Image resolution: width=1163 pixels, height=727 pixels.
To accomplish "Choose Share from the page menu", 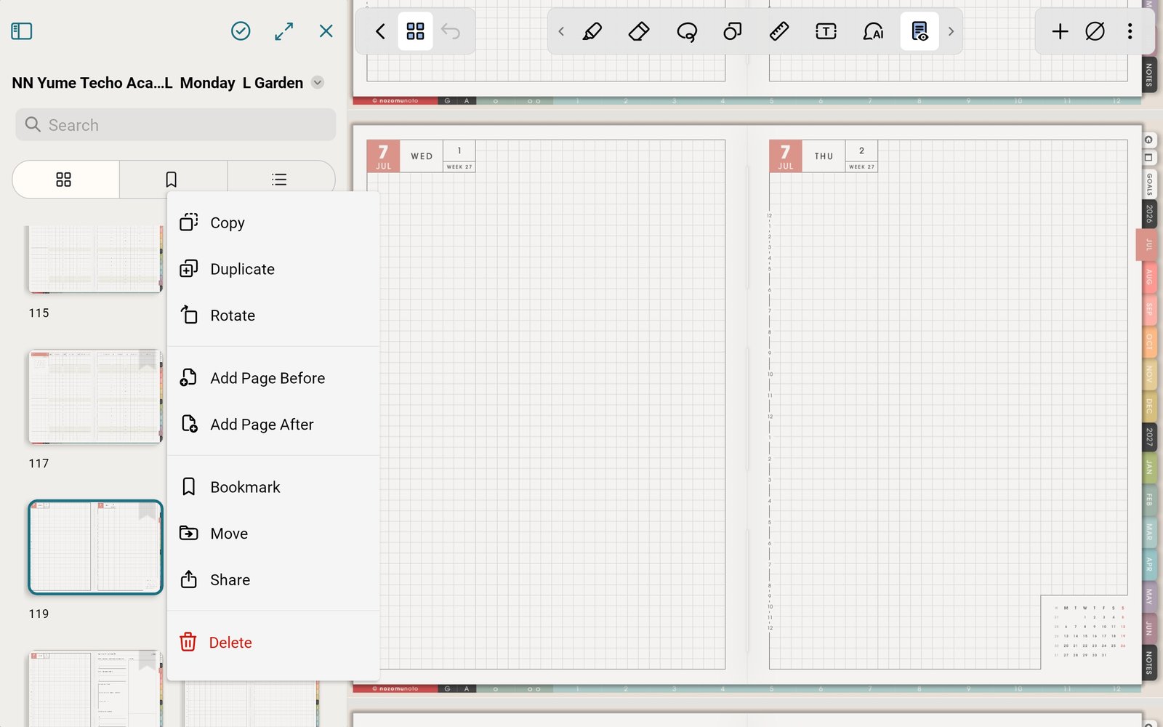I will (273, 581).
